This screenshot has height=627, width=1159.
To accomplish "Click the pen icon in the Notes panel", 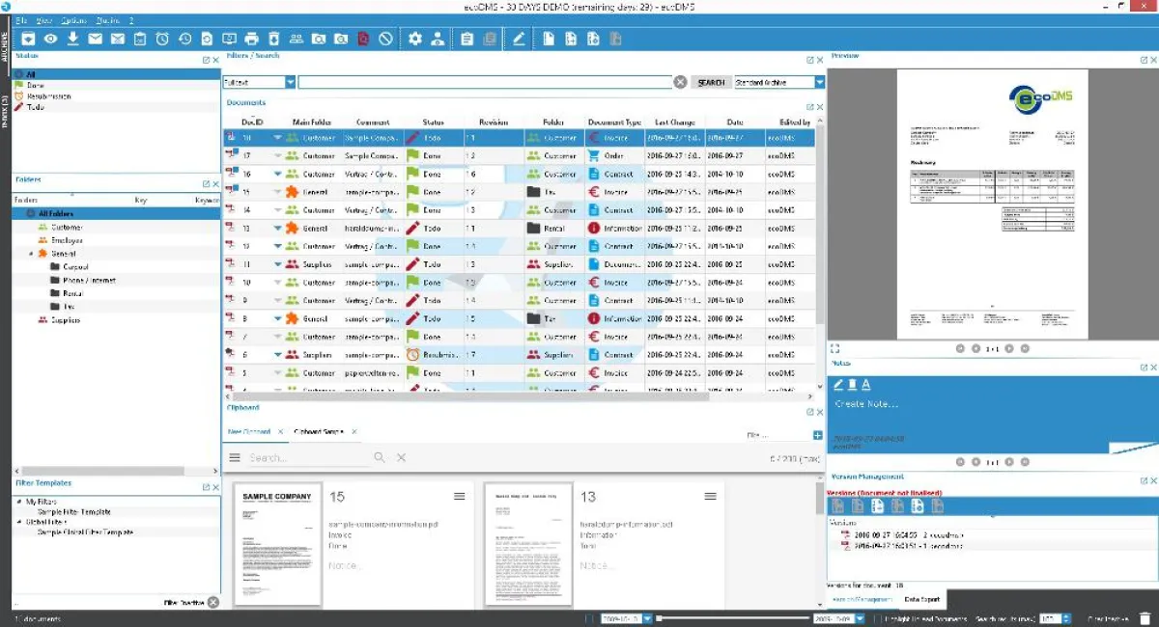I will point(838,384).
